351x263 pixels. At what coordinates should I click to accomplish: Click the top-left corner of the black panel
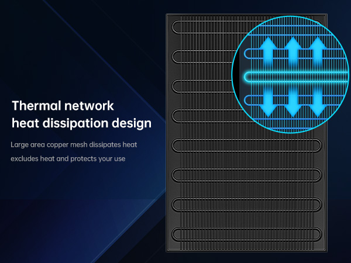point(168,15)
